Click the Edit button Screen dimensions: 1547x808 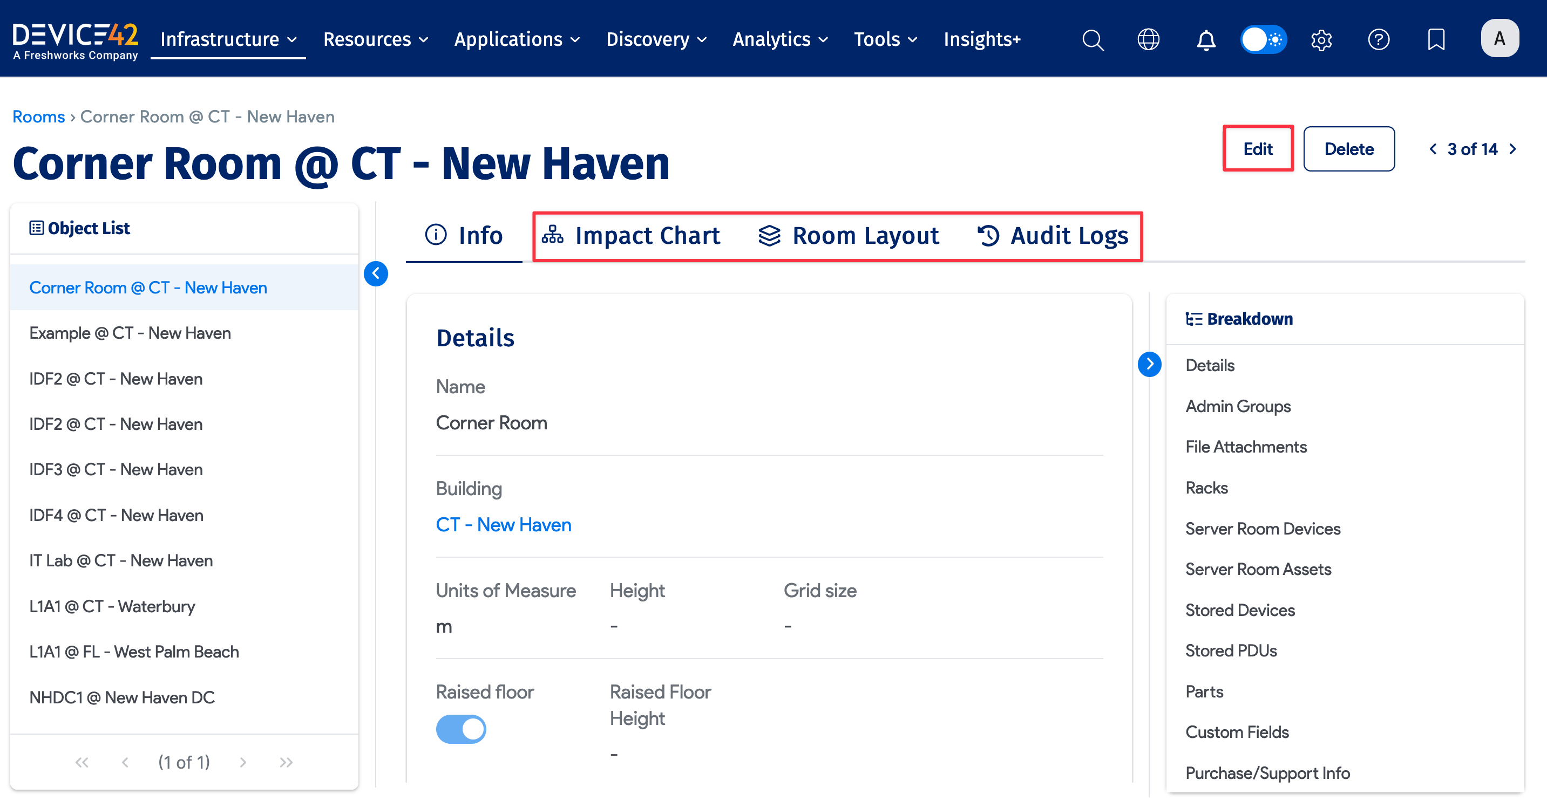[1258, 149]
